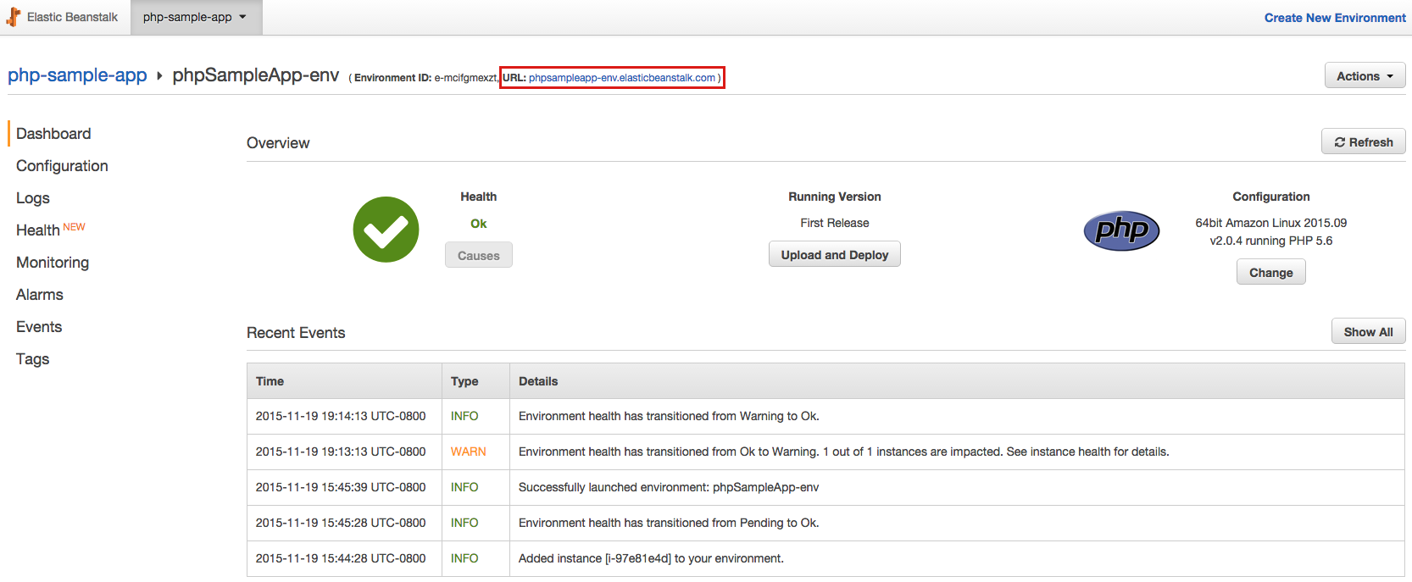Viewport: 1412px width, 582px height.
Task: Click the Details column header
Action: [x=957, y=381]
